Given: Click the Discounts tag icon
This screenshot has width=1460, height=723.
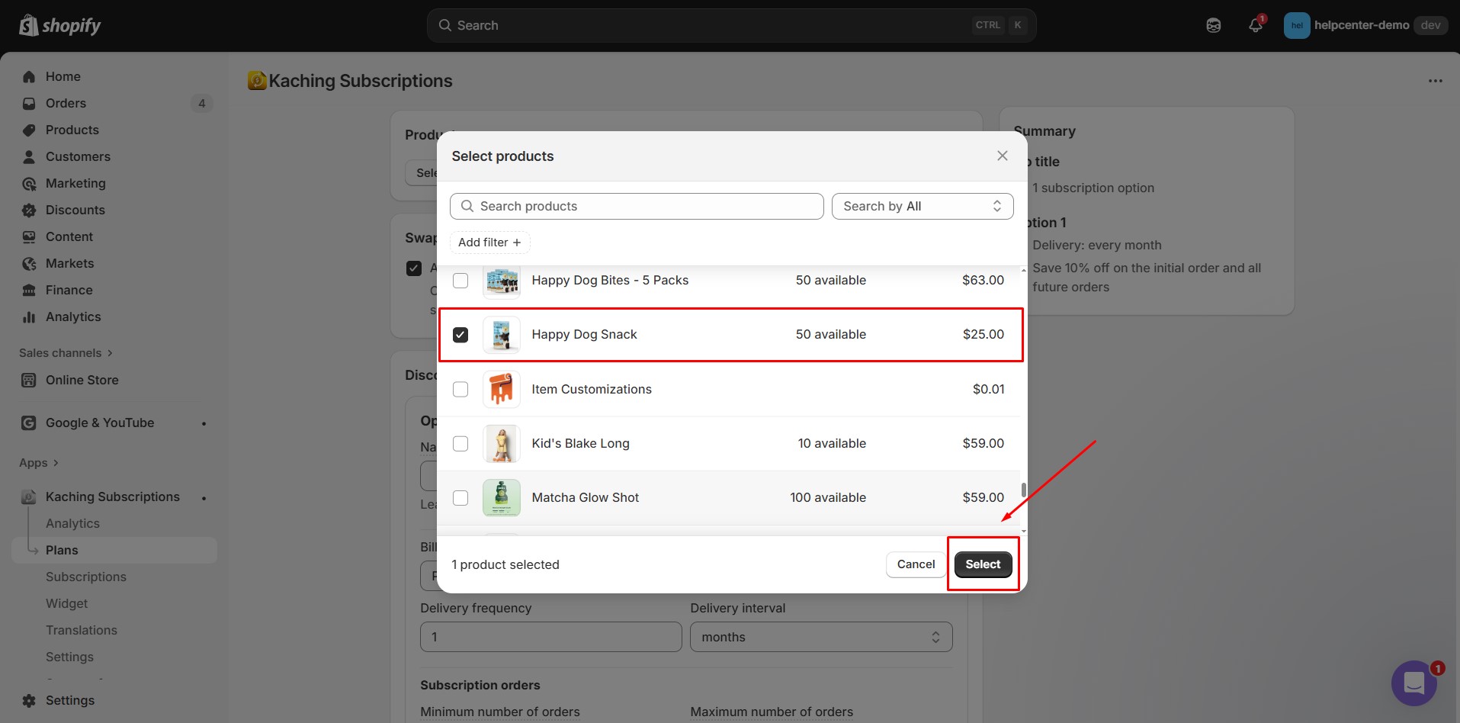Looking at the screenshot, I should (x=28, y=210).
